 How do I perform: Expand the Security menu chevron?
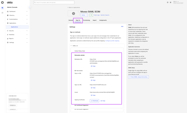[27, 31]
